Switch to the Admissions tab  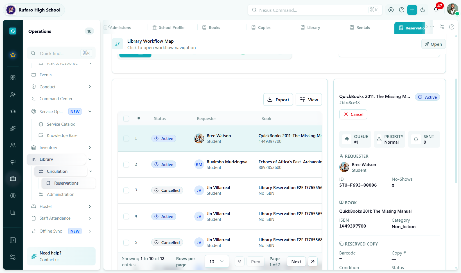[x=120, y=27]
